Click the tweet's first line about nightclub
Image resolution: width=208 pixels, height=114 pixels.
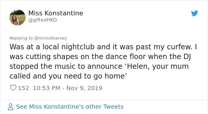tap(103, 47)
